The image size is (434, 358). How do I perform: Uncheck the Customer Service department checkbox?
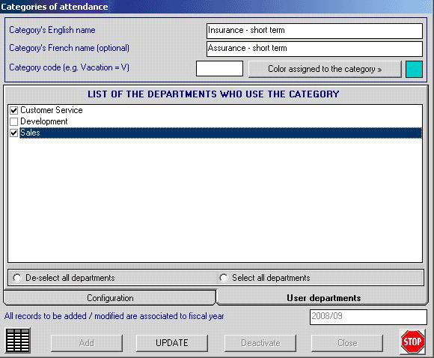(13, 110)
